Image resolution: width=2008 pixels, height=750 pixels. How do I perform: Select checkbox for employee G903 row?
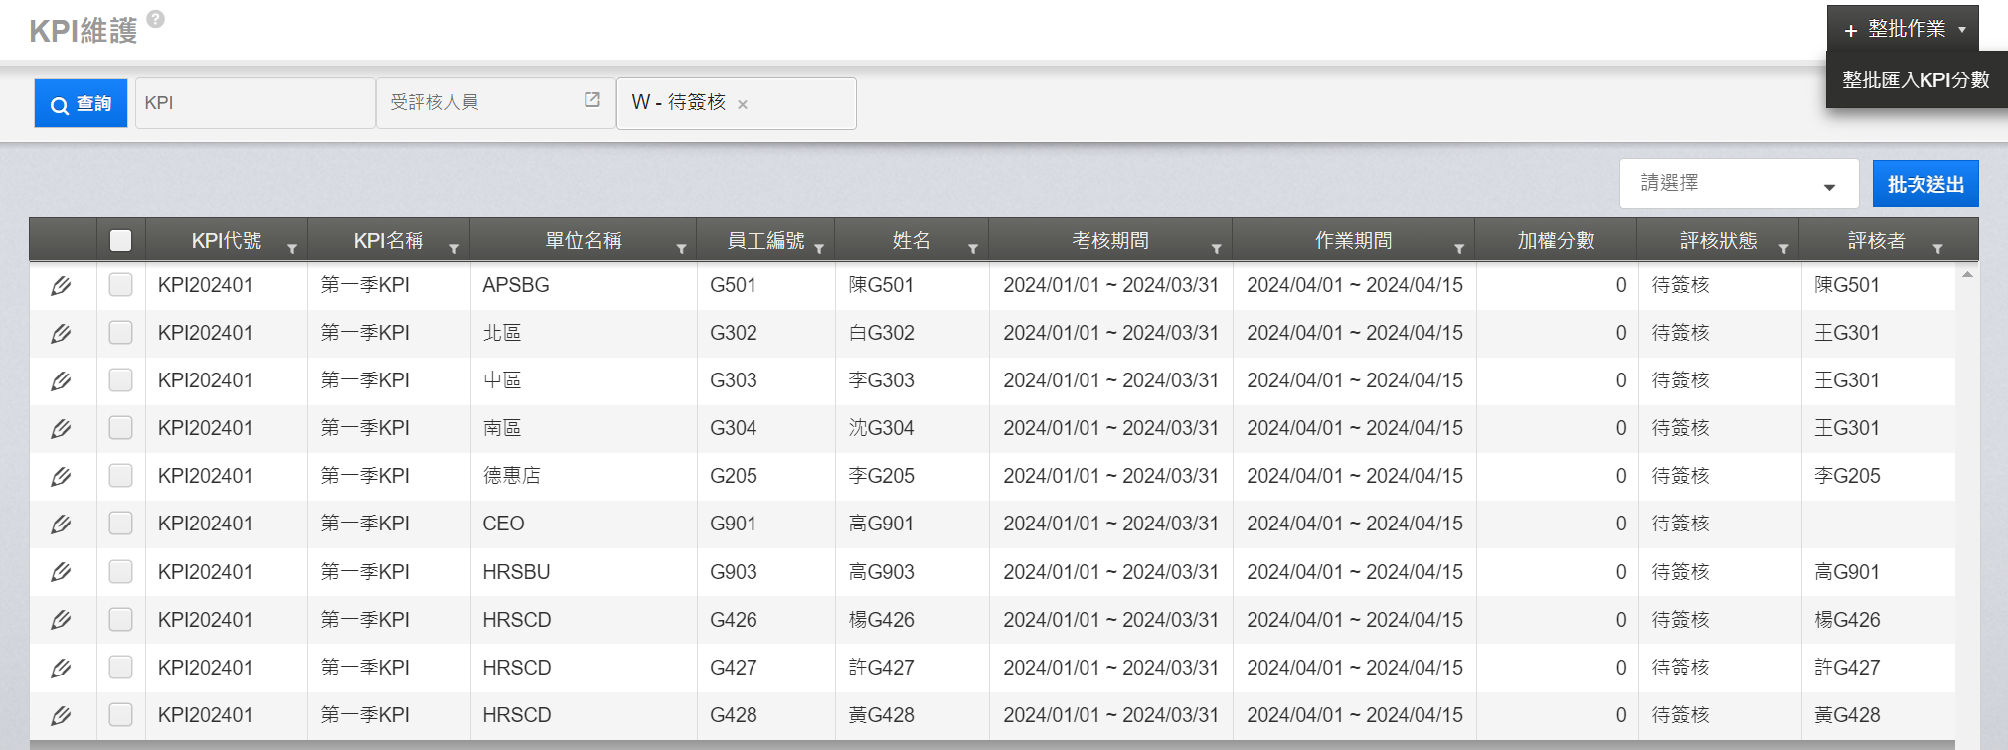click(x=120, y=572)
